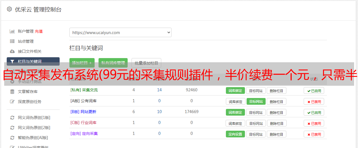The width and height of the screenshot is (358, 148).
Task: Open 私有词库管理
Action: click(113, 63)
